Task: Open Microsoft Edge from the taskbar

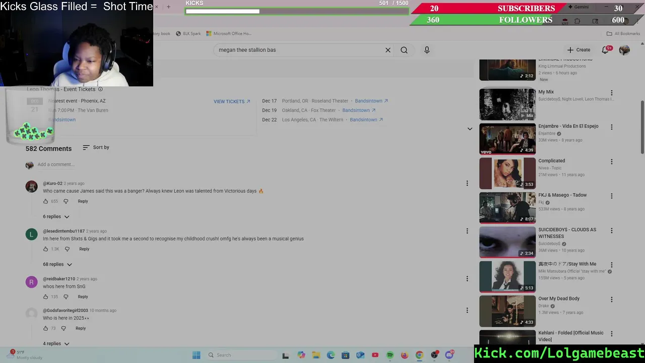Action: pyautogui.click(x=331, y=355)
